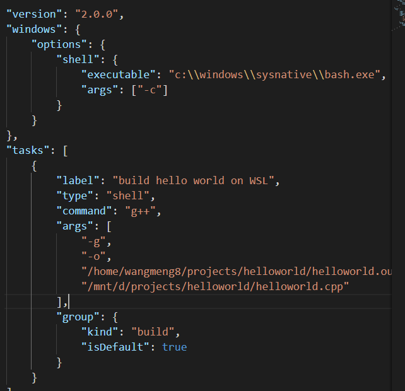Screen dimensions: 405x391
Task: Select the true value of isDefault
Action: pyautogui.click(x=175, y=347)
